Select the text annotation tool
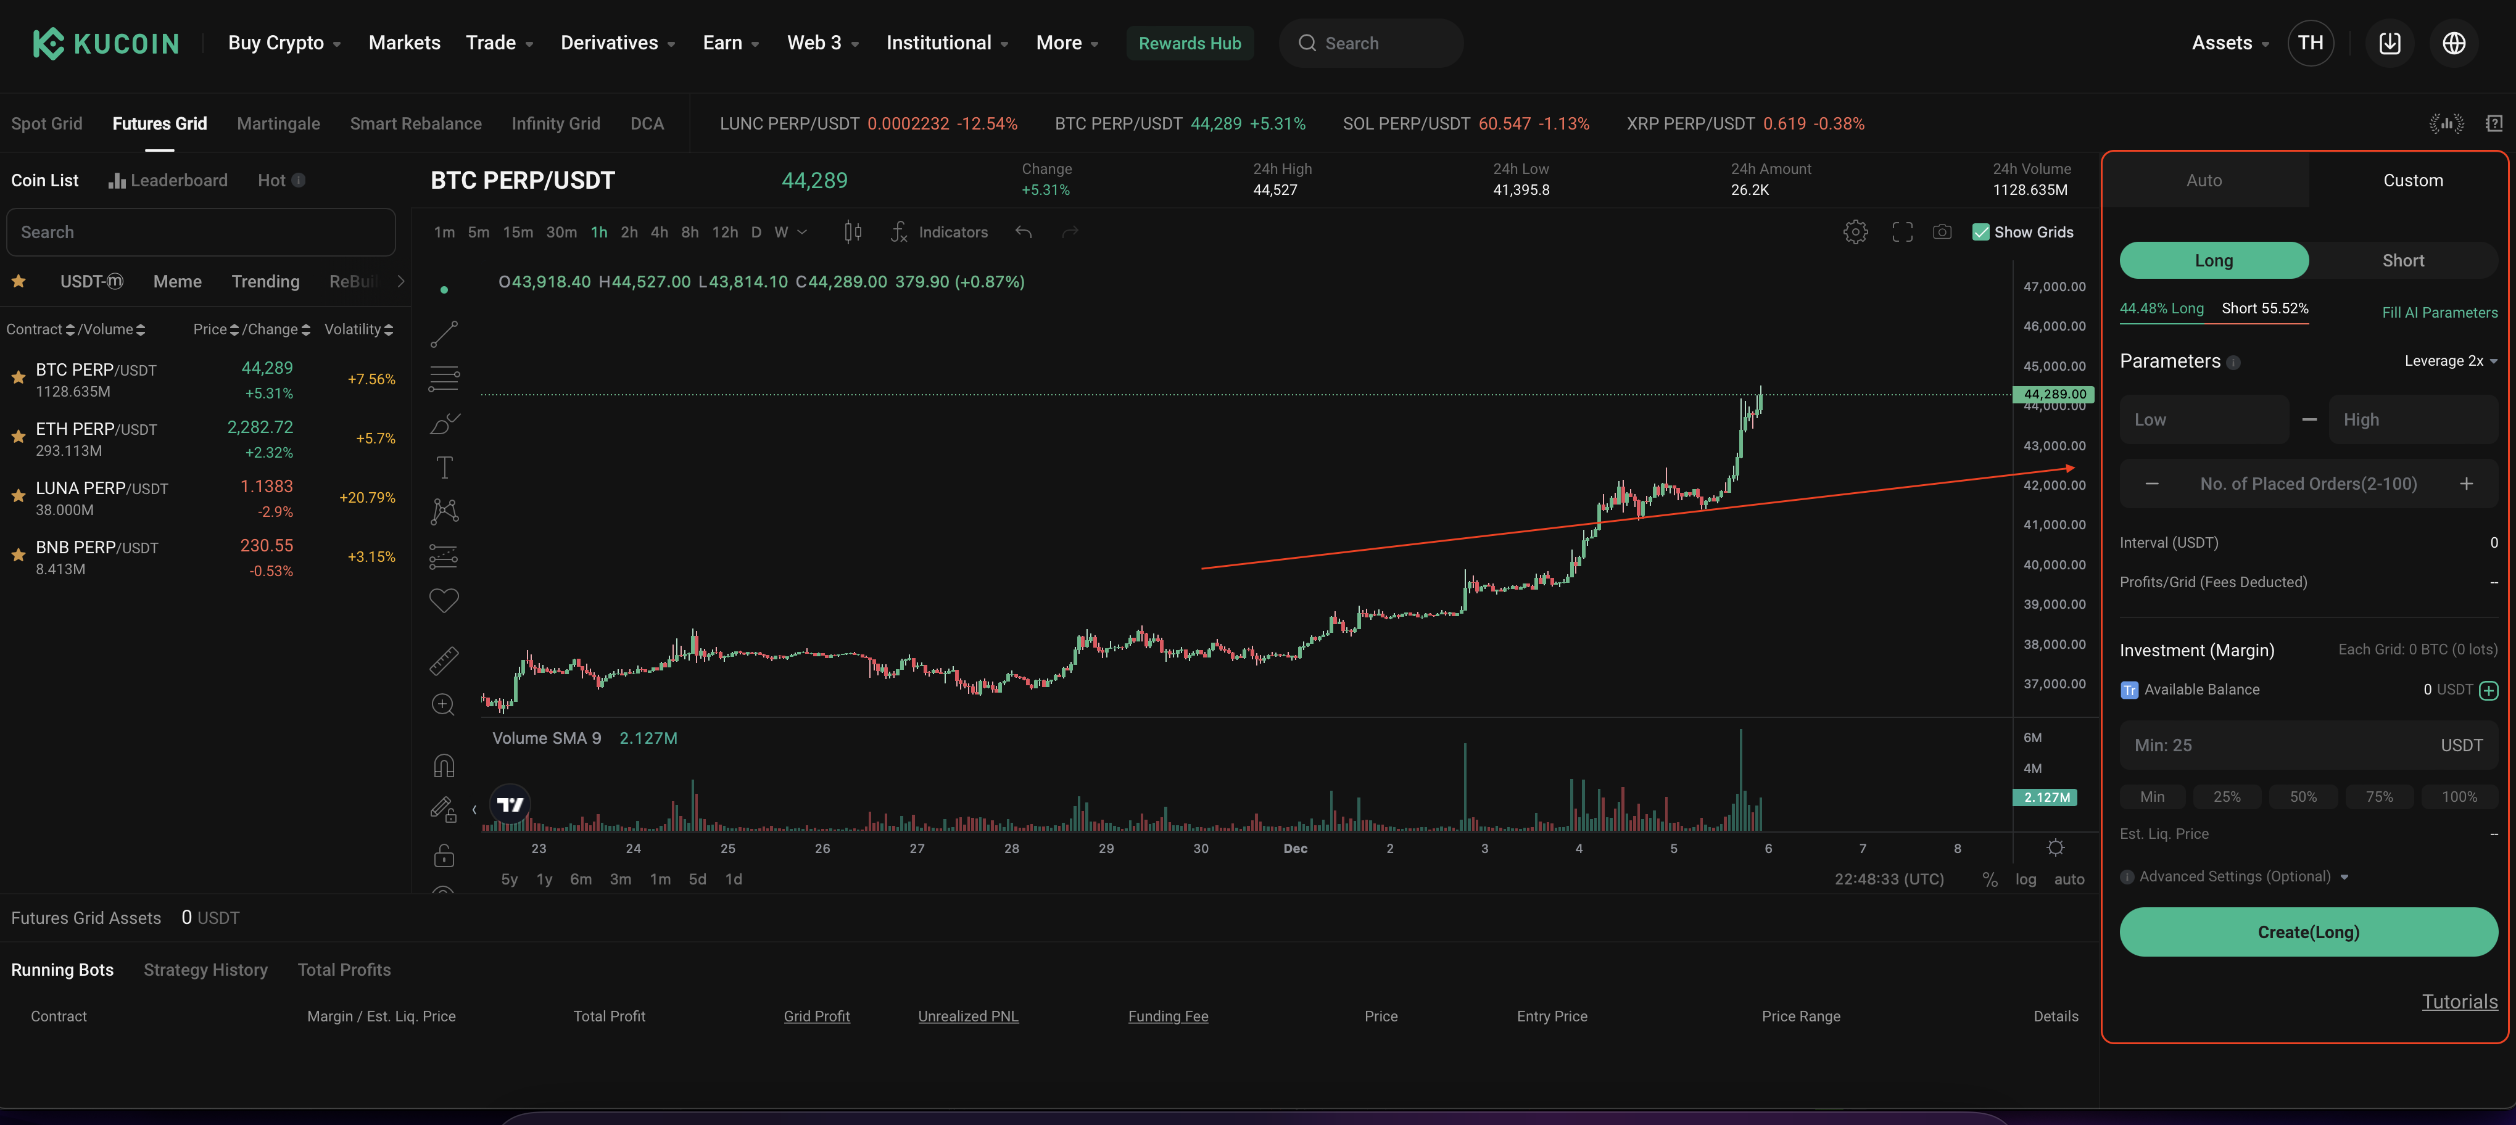 (x=444, y=467)
